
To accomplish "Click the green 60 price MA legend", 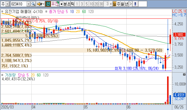I will [x=84, y=11].
